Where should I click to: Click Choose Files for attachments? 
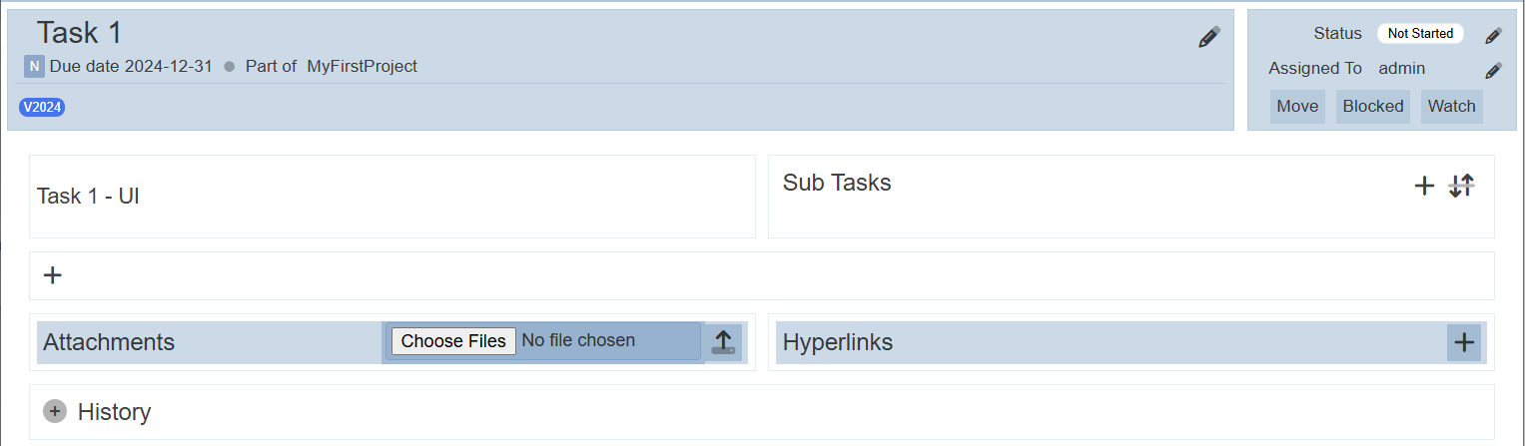point(453,341)
